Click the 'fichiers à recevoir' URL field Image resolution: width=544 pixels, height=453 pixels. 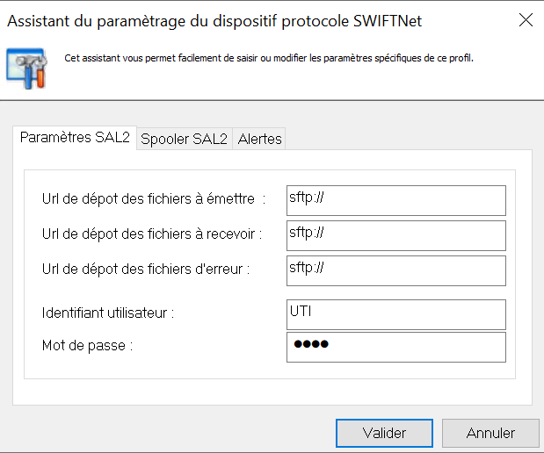click(395, 235)
